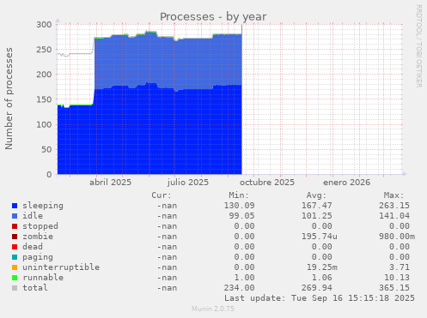Click total average value 269.94
The width and height of the screenshot is (427, 318).
317,288
